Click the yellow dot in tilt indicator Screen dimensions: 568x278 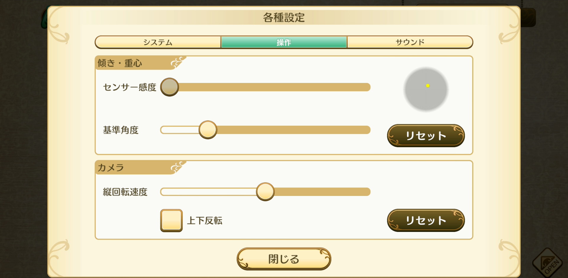[x=428, y=86]
